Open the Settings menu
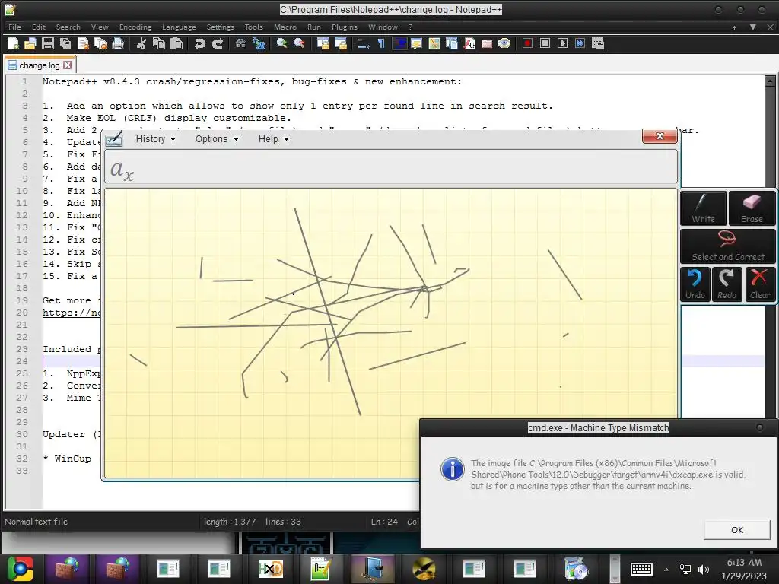This screenshot has height=584, width=779. coord(220,27)
